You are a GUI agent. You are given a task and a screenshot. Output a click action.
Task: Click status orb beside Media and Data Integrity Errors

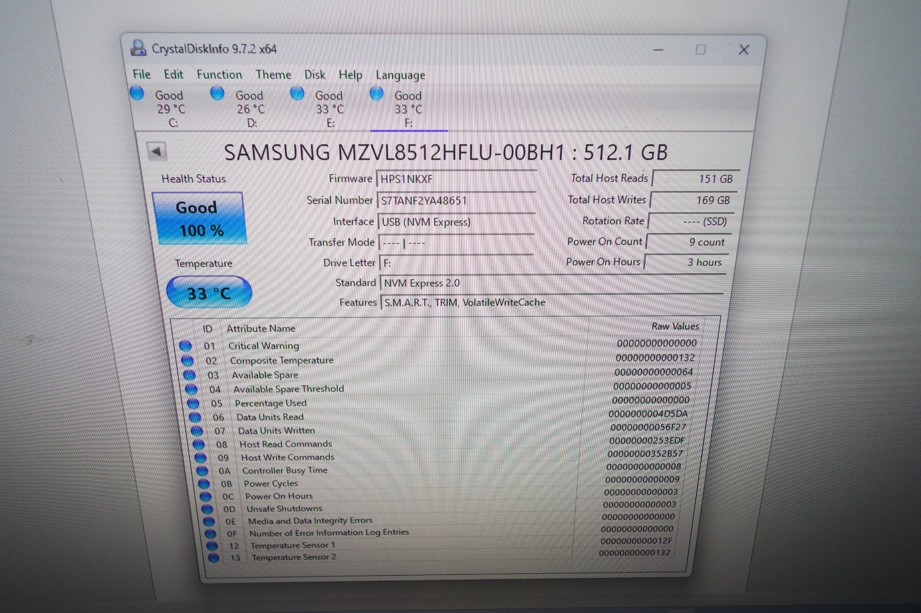coord(209,522)
